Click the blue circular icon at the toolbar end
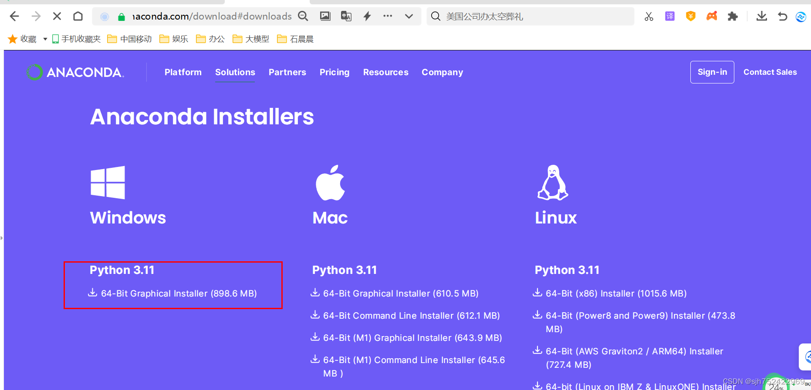811x390 pixels. tap(801, 17)
